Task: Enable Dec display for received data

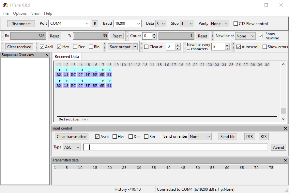Action: [x=75, y=47]
